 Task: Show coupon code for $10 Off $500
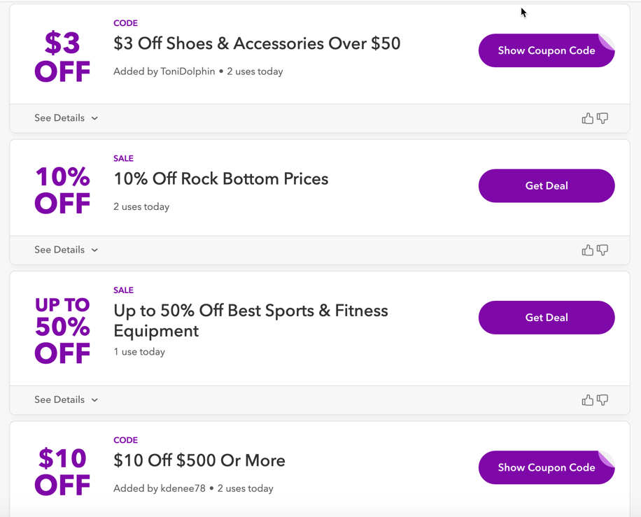point(546,467)
